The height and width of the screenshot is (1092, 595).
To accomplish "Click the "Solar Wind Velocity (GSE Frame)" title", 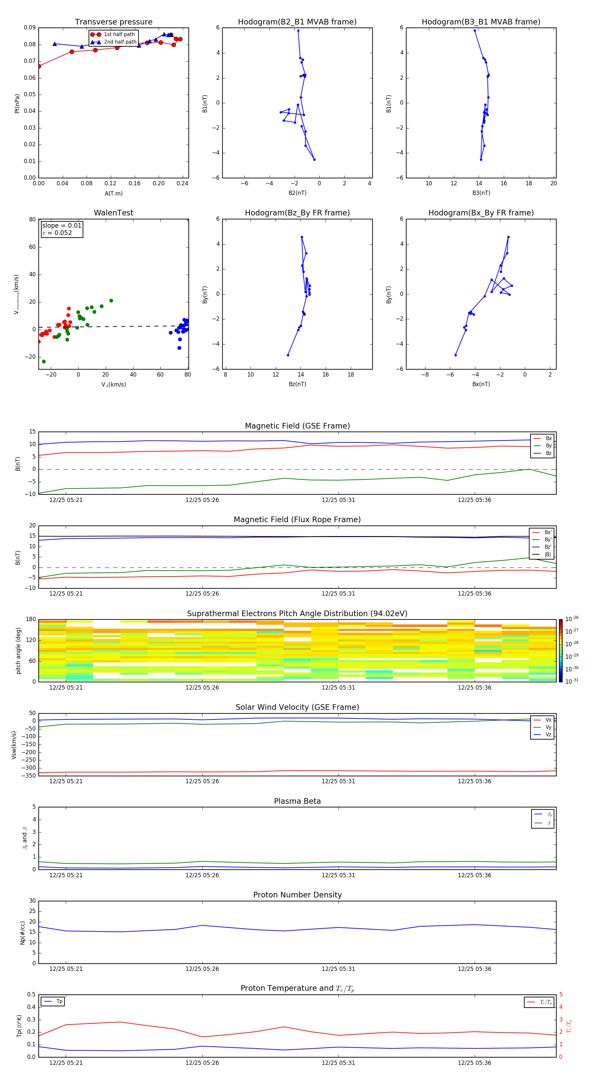I will coord(297,707).
